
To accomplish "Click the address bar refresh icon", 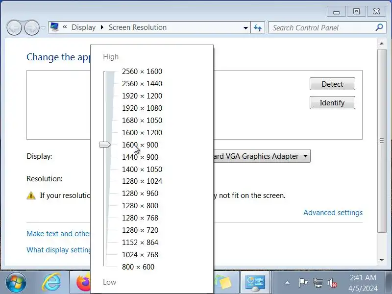I will 258,27.
